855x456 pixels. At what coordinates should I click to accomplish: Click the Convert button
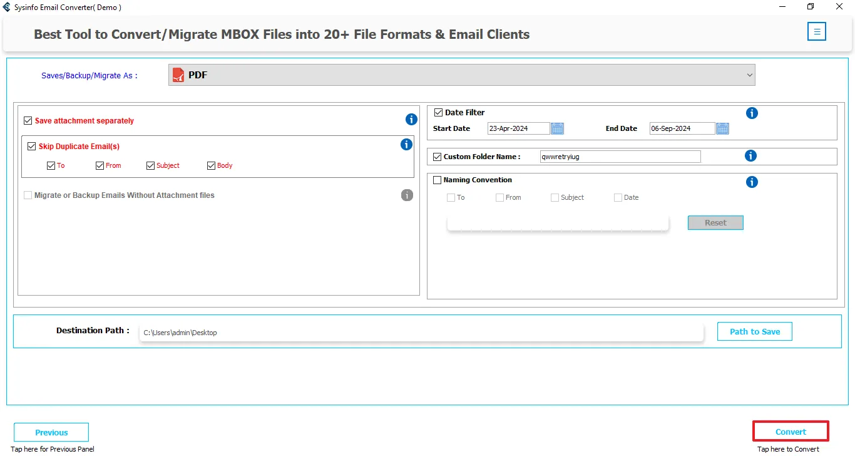(x=791, y=432)
